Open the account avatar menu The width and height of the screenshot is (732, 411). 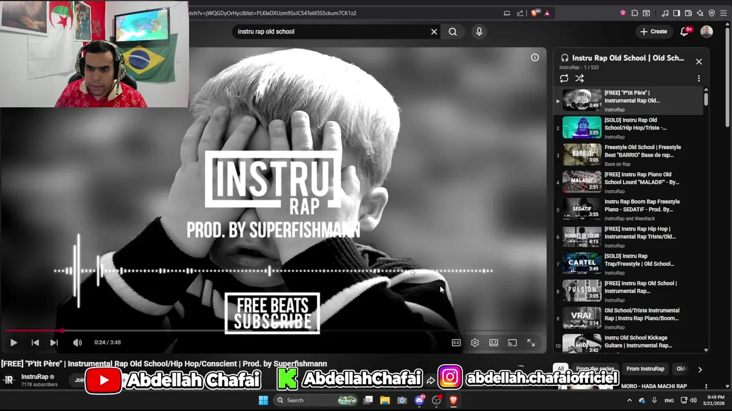(707, 31)
